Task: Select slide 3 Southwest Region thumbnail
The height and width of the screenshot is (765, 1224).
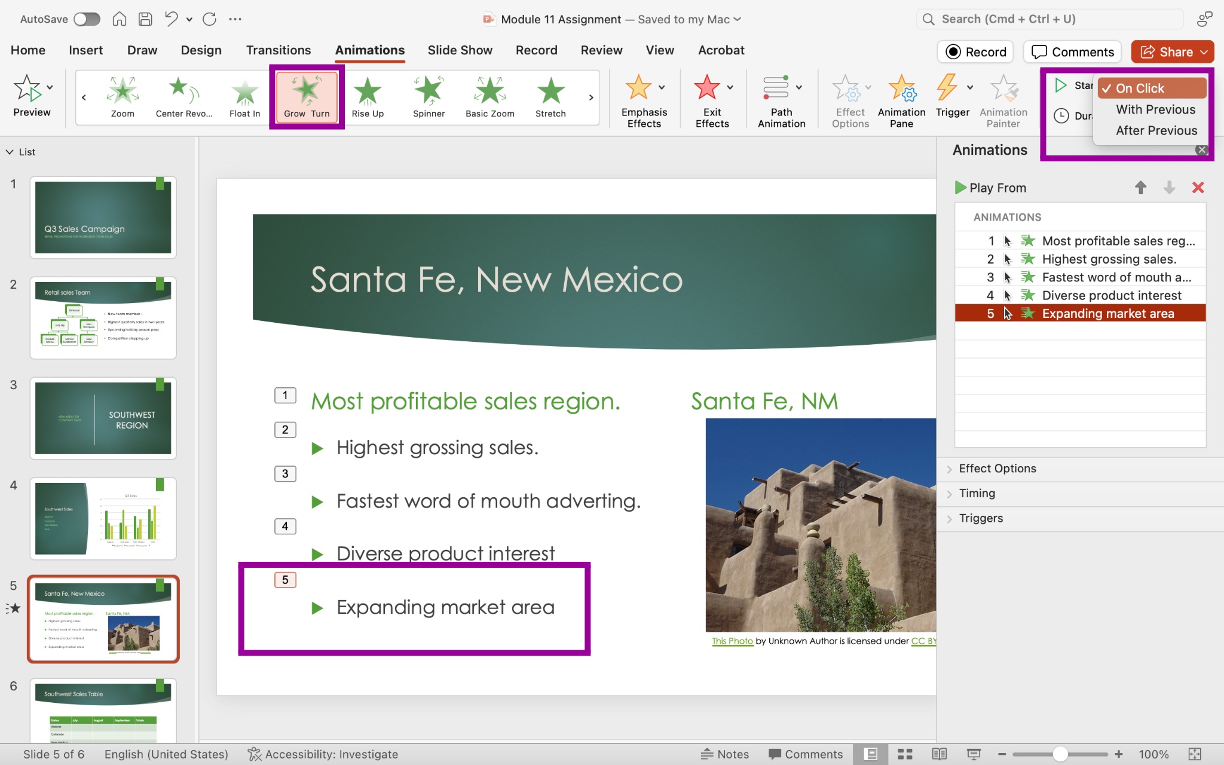Action: click(x=103, y=418)
